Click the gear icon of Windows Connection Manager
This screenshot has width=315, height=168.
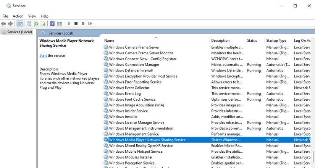pos(106,64)
